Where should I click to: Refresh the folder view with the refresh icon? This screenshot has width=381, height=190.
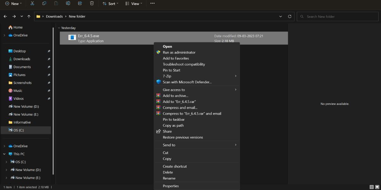(x=290, y=16)
